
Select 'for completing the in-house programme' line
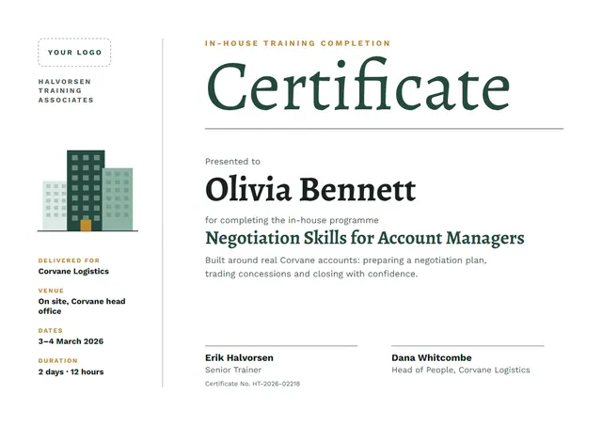click(x=292, y=220)
